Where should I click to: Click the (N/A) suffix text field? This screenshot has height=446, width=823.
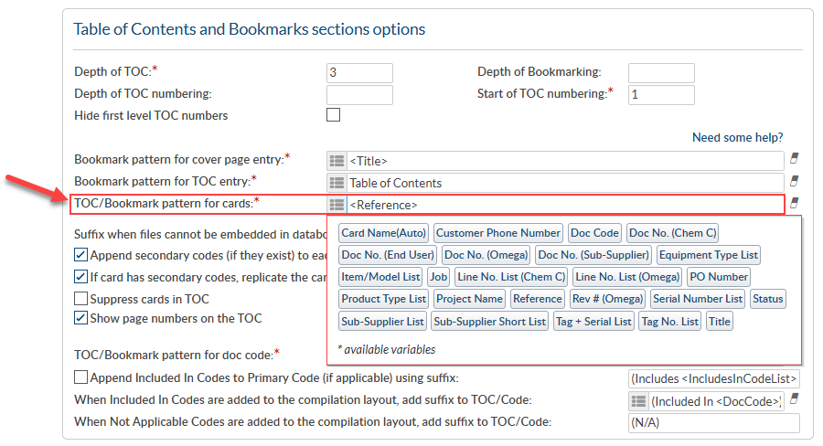pos(713,422)
